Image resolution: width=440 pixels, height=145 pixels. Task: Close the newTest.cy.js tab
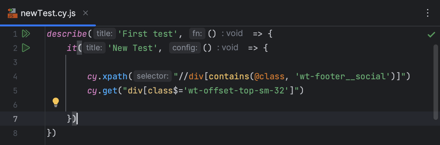pyautogui.click(x=86, y=13)
